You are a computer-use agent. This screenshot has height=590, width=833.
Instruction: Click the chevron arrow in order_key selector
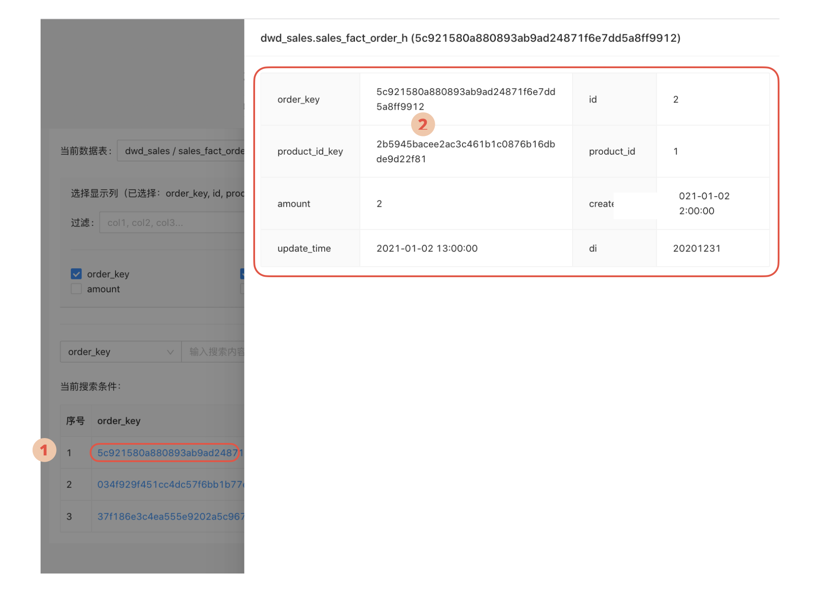pos(170,352)
